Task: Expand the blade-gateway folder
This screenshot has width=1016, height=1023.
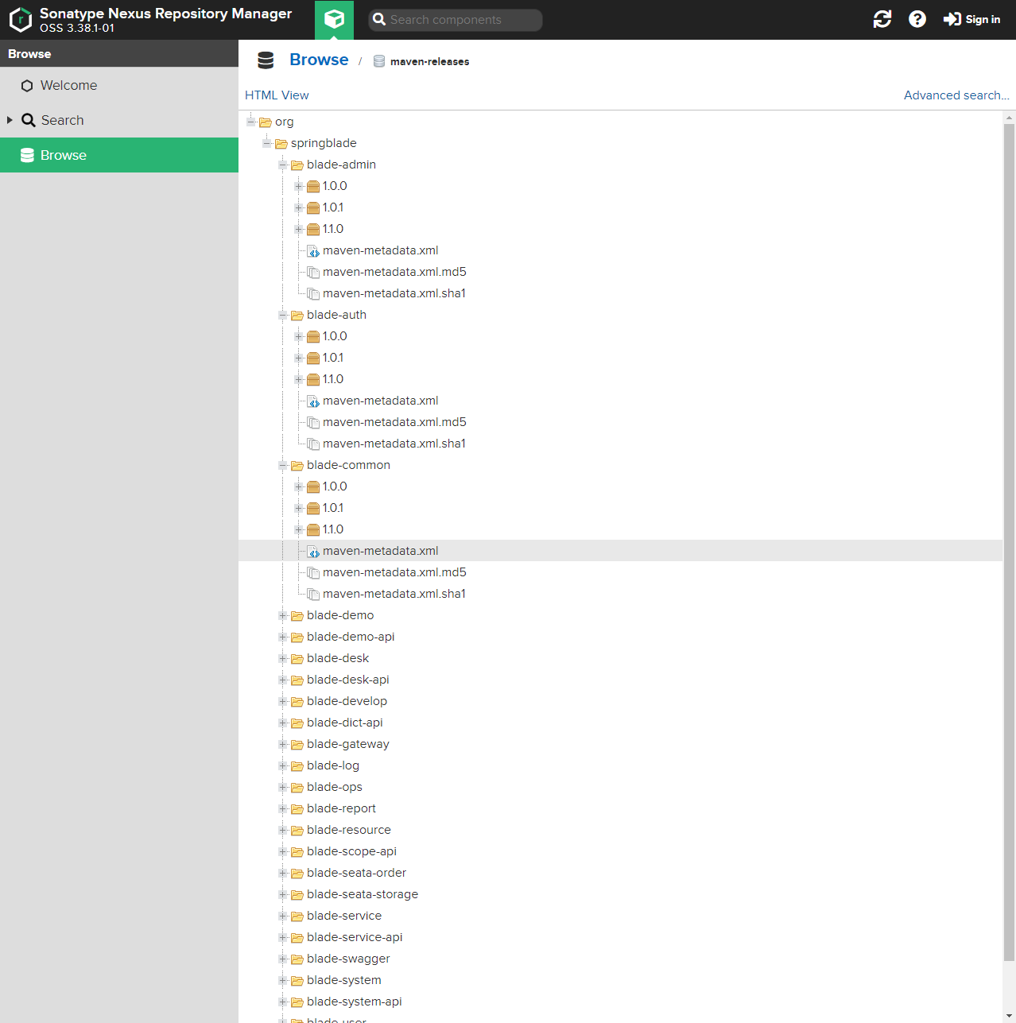Action: point(282,744)
